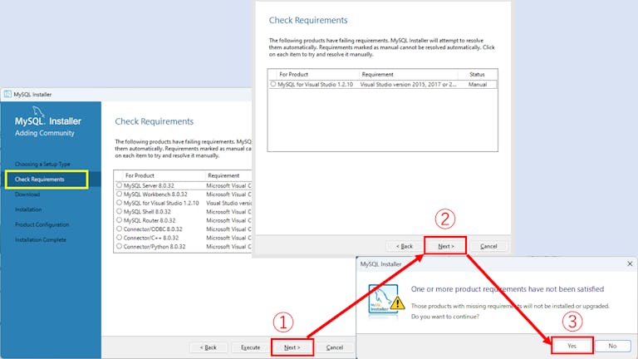This screenshot has height=359, width=638.
Task: Click the Status column header
Action: pyautogui.click(x=478, y=75)
